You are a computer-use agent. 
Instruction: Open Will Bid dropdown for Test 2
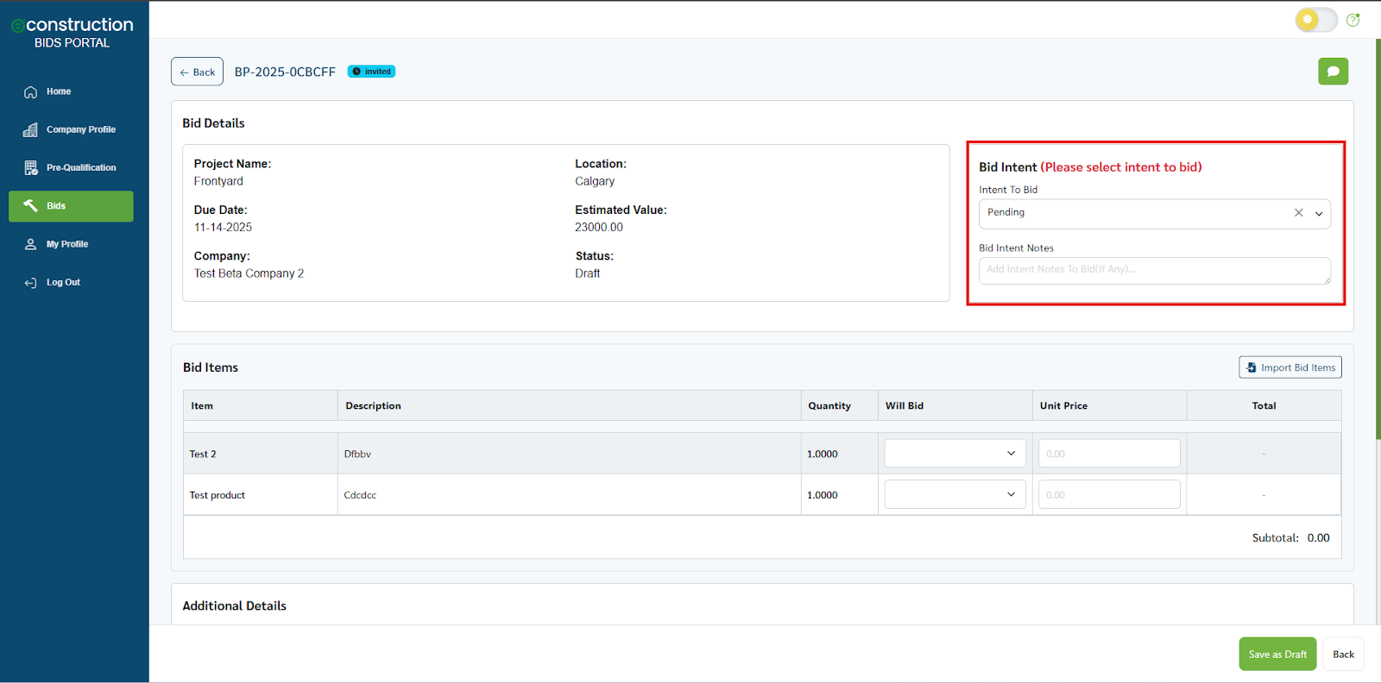tap(955, 454)
